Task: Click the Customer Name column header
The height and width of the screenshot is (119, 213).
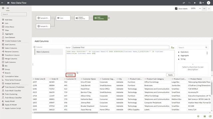Action: pos(89,79)
